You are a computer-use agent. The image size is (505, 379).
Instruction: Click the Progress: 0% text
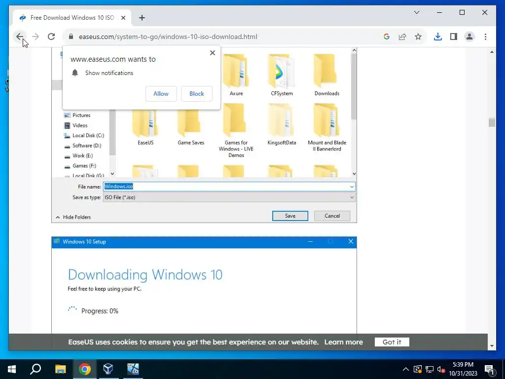pos(100,311)
